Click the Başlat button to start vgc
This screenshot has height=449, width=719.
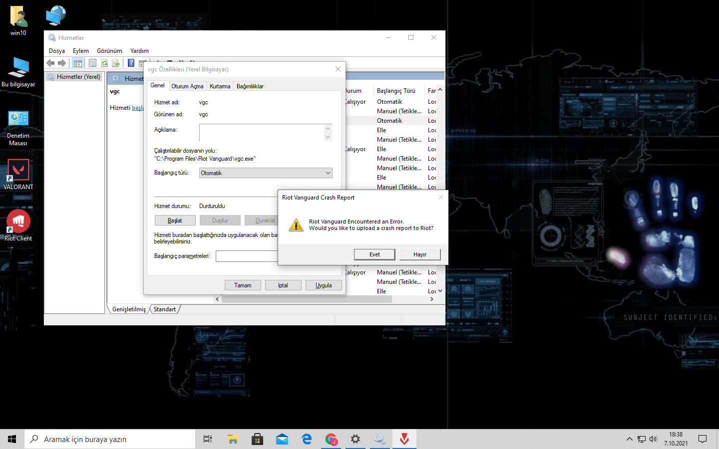pyautogui.click(x=175, y=221)
